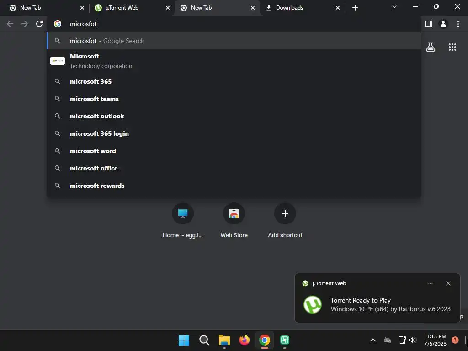Click the Add shortcut plus button
468x351 pixels.
click(285, 213)
